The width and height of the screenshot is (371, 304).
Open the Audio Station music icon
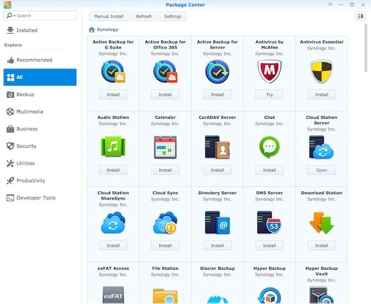coord(113,146)
